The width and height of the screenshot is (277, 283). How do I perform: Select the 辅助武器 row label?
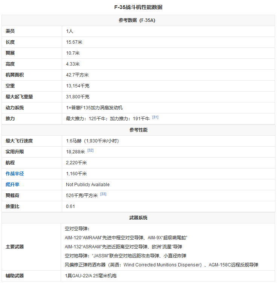pos(15,276)
